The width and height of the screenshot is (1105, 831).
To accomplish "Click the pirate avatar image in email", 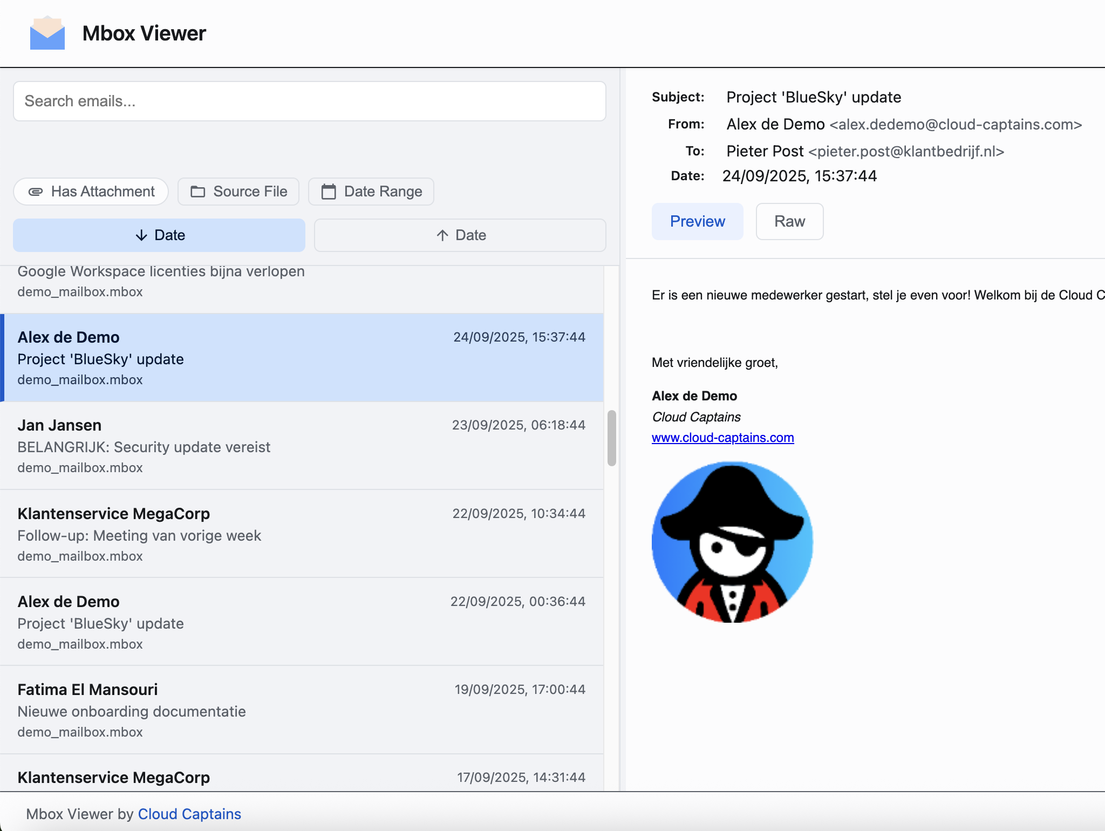I will click(x=732, y=542).
